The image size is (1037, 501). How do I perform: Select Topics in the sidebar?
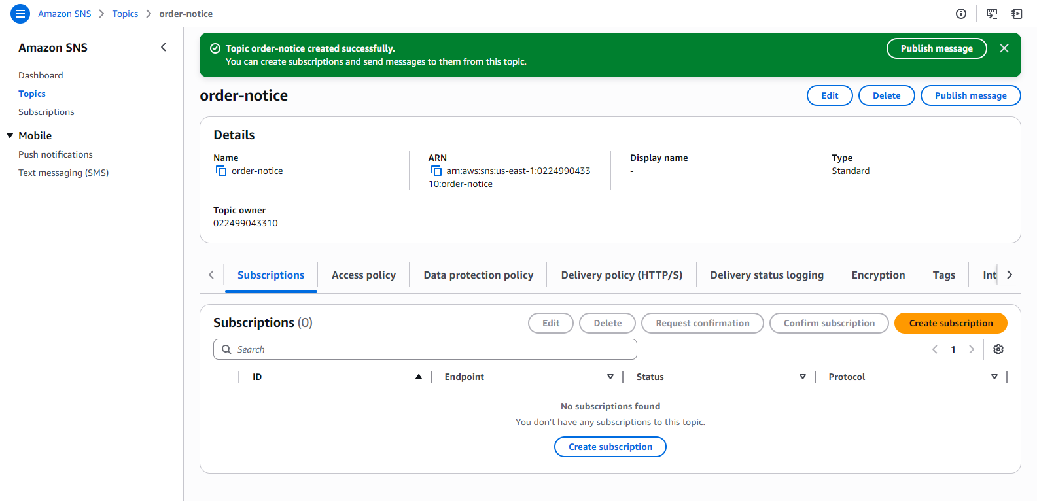pos(32,94)
